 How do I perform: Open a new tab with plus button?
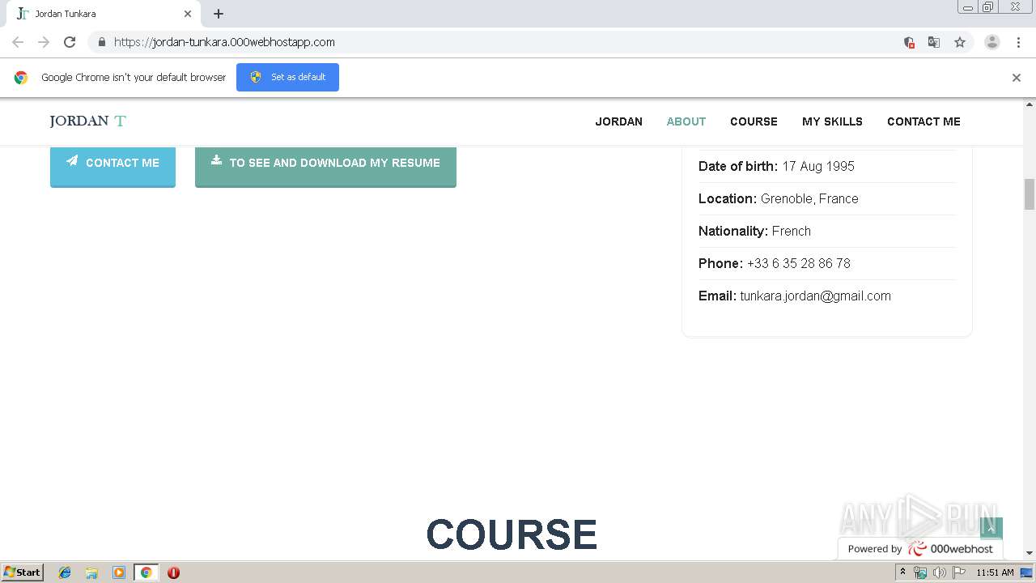pos(219,14)
